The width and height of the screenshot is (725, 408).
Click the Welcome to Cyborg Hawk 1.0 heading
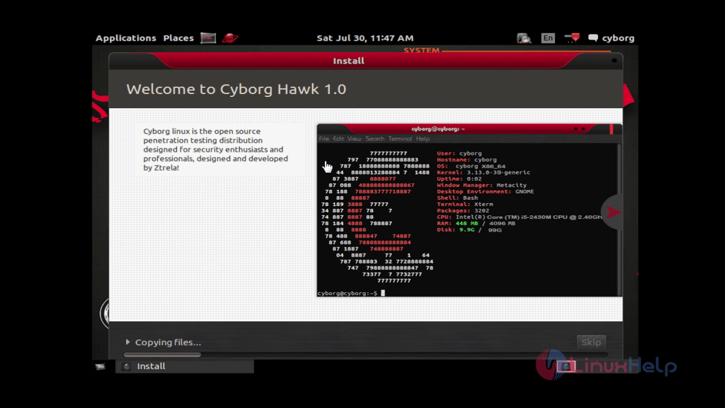pos(236,89)
